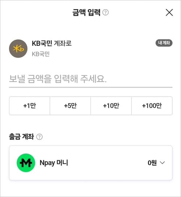
Task: Close the 금액 입력 dialog
Action: pos(169,12)
